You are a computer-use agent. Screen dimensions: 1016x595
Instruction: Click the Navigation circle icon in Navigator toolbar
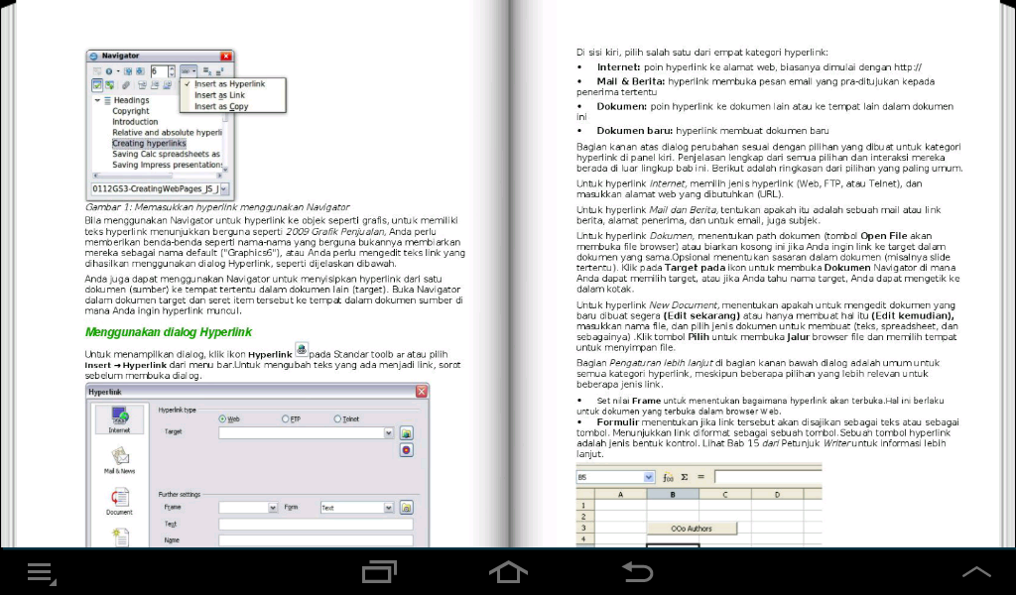pos(109,71)
